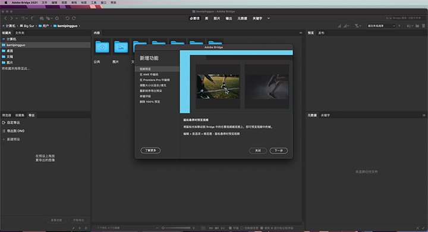
Task: Click the cancel X icon in metadata panel
Action: pos(418,228)
